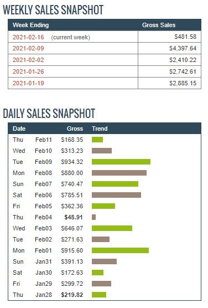The height and width of the screenshot is (308, 208).
Task: Click the bold $219.82 gross amount
Action: (72, 295)
